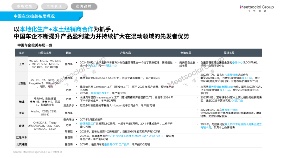Click the Meetsocial Group logo
The image size is (281, 158).
click(257, 8)
